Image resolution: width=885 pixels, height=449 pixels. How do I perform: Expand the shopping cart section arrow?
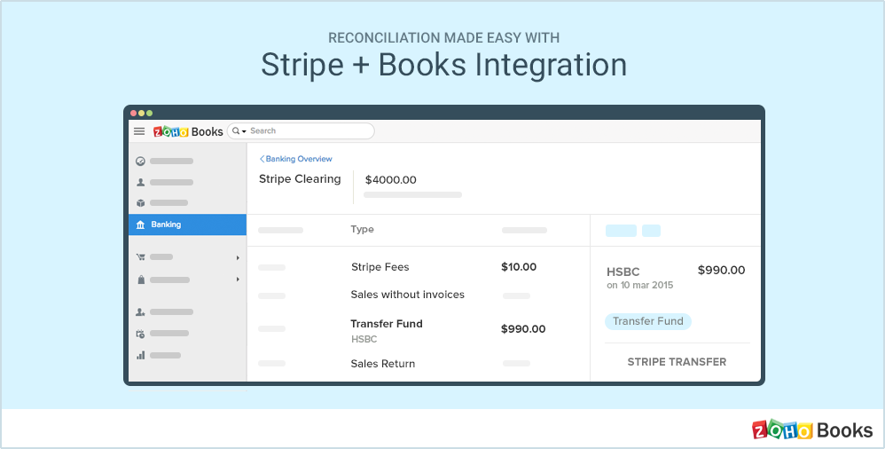point(238,258)
